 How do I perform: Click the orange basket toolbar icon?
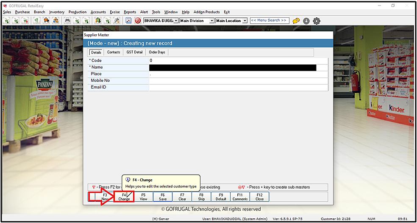click(x=47, y=20)
